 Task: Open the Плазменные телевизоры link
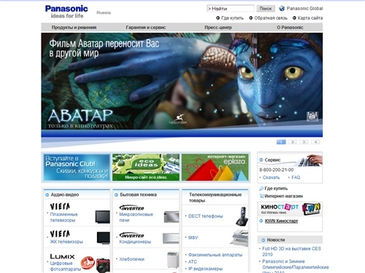point(64,217)
